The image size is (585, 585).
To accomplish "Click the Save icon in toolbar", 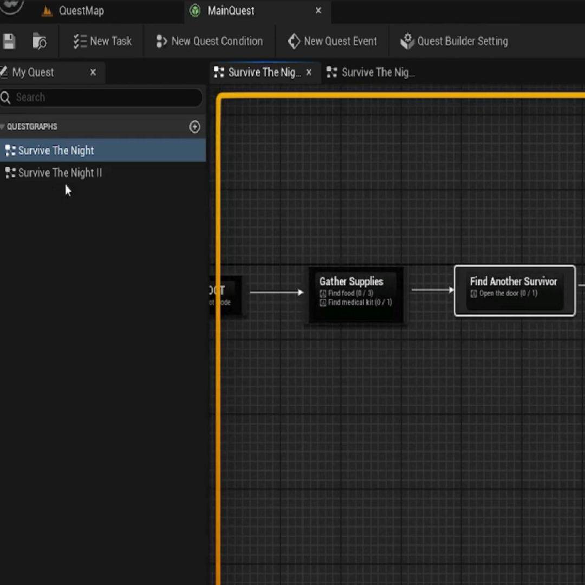I will pyautogui.click(x=9, y=41).
